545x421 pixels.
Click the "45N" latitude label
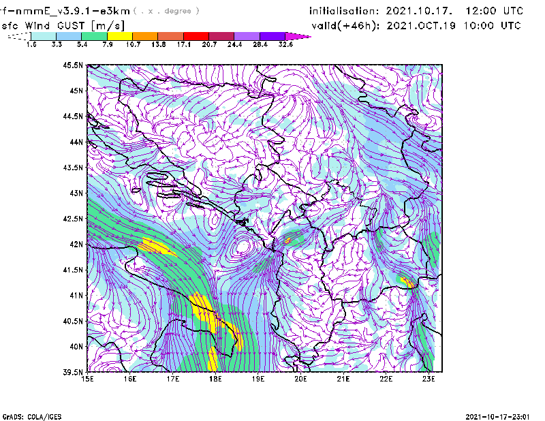click(x=76, y=91)
